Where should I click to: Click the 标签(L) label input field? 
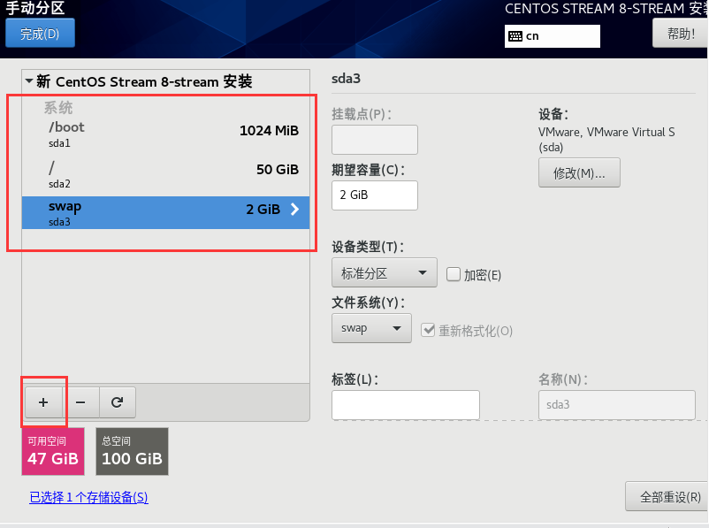tap(406, 405)
